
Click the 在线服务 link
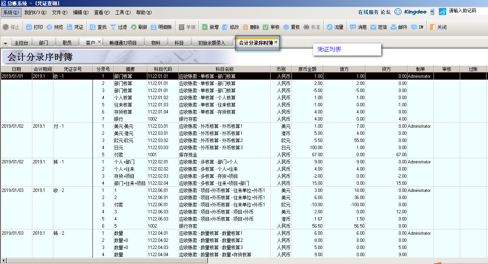click(368, 12)
